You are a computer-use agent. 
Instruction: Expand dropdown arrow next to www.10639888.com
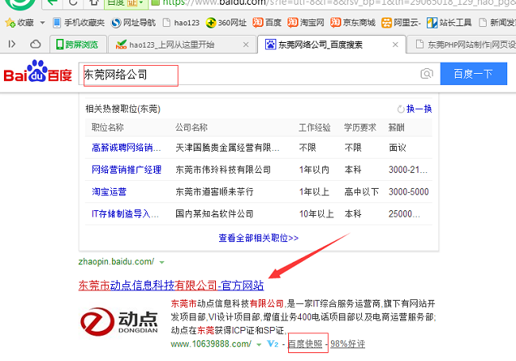(x=259, y=344)
